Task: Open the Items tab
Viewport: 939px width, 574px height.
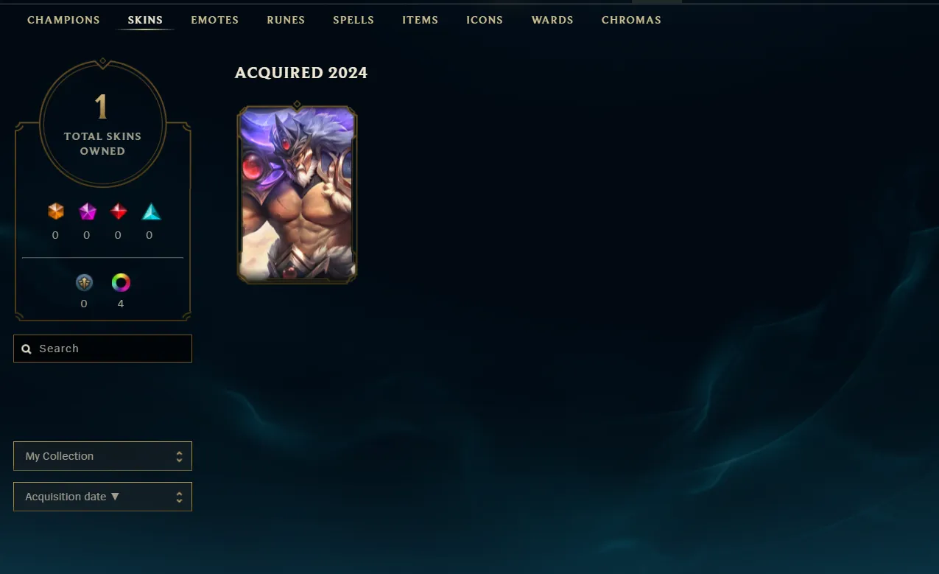Action: (420, 20)
